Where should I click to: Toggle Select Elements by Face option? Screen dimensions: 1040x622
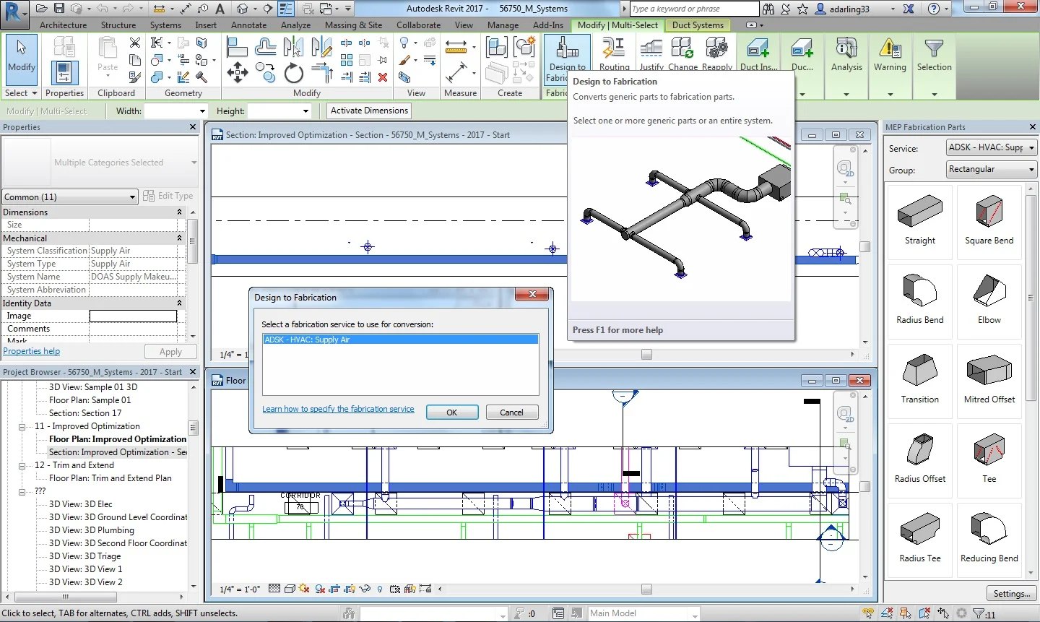(924, 613)
